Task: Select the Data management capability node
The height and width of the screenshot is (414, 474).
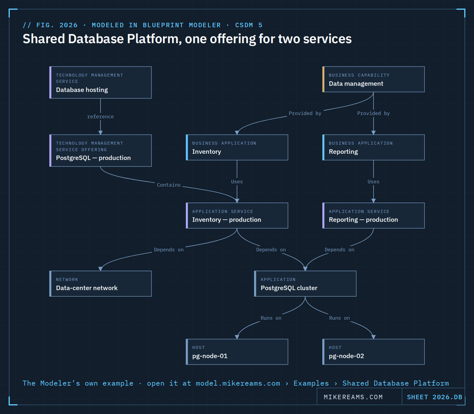Action: [373, 79]
